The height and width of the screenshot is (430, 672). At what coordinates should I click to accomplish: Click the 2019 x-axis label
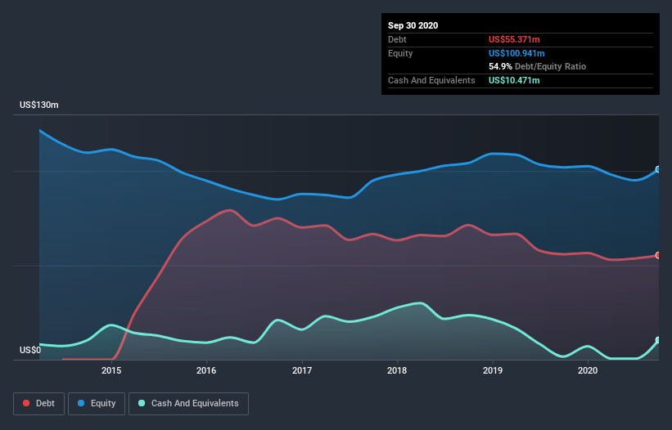pyautogui.click(x=493, y=370)
